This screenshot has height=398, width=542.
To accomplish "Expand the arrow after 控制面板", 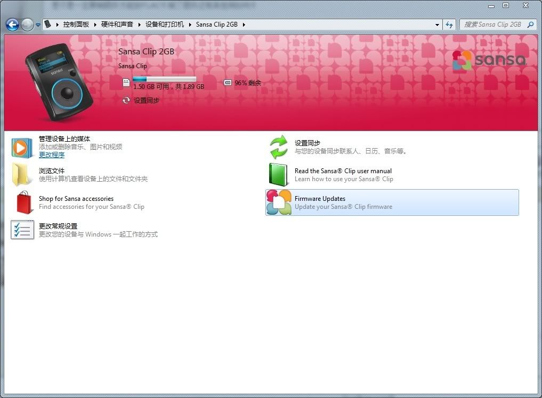I will pyautogui.click(x=95, y=25).
